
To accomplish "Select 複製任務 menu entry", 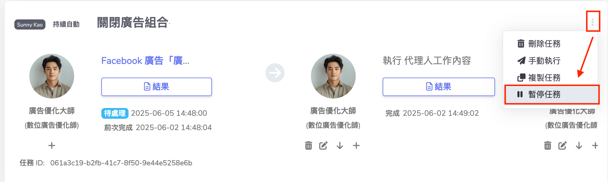I will coord(539,78).
